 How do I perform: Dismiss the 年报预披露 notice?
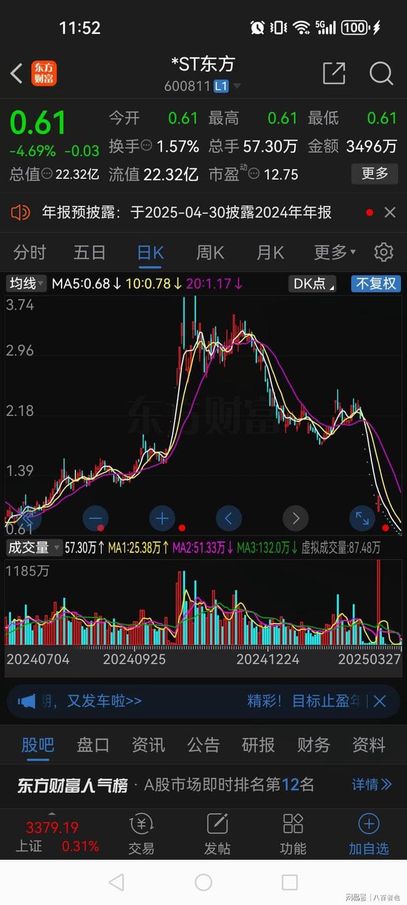(x=390, y=213)
